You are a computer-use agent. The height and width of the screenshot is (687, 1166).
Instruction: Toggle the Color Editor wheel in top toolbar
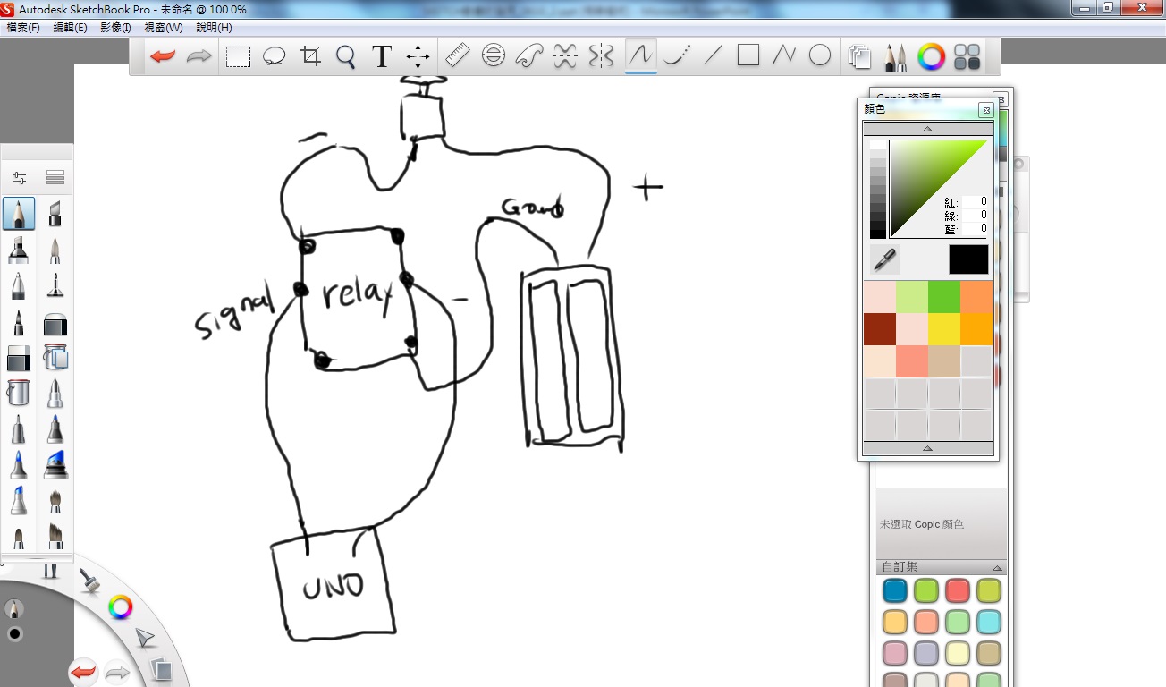tap(931, 57)
